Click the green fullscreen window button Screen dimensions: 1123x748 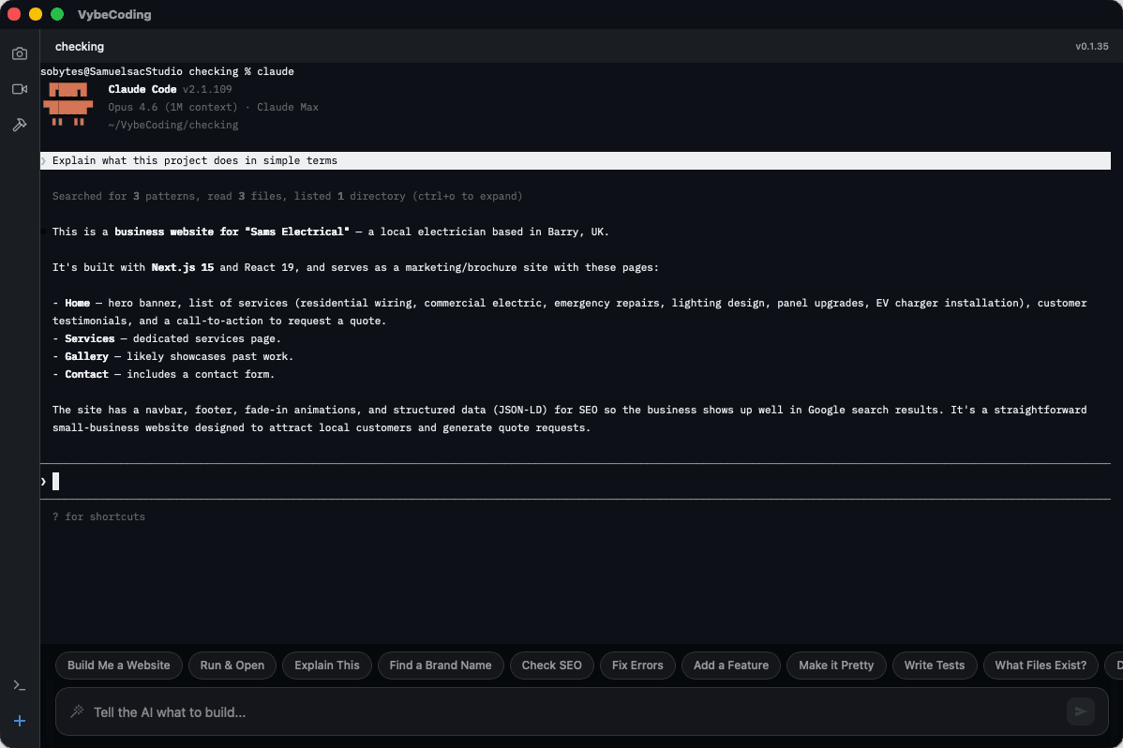[x=57, y=14]
